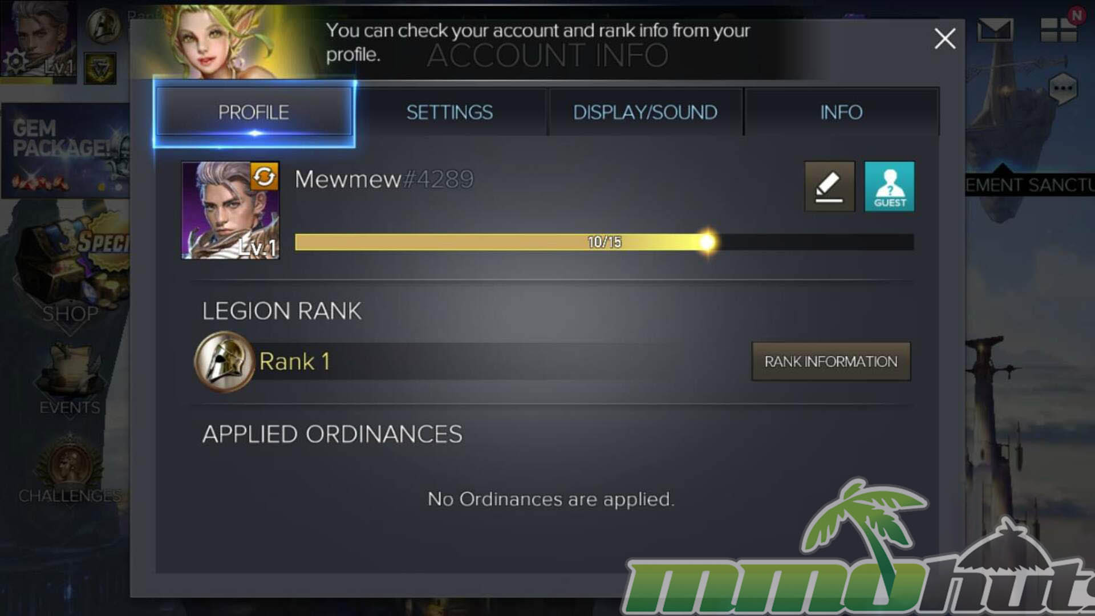Open the Shop treasure chest

tap(71, 268)
